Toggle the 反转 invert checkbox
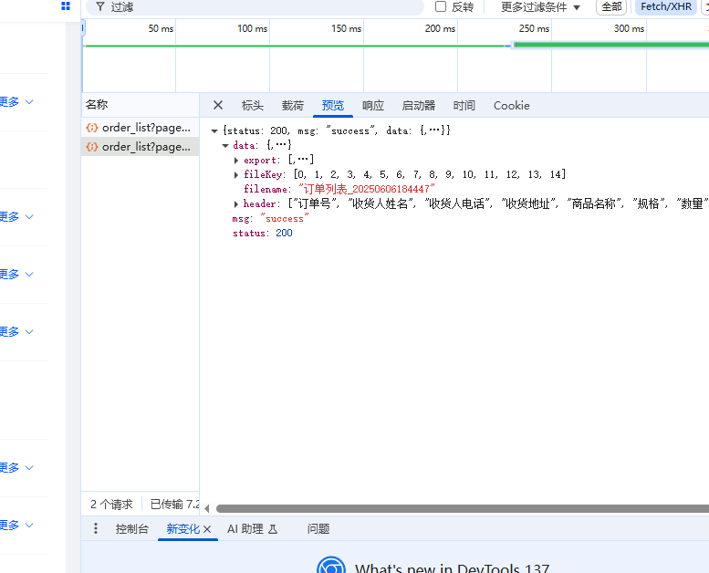 point(441,6)
